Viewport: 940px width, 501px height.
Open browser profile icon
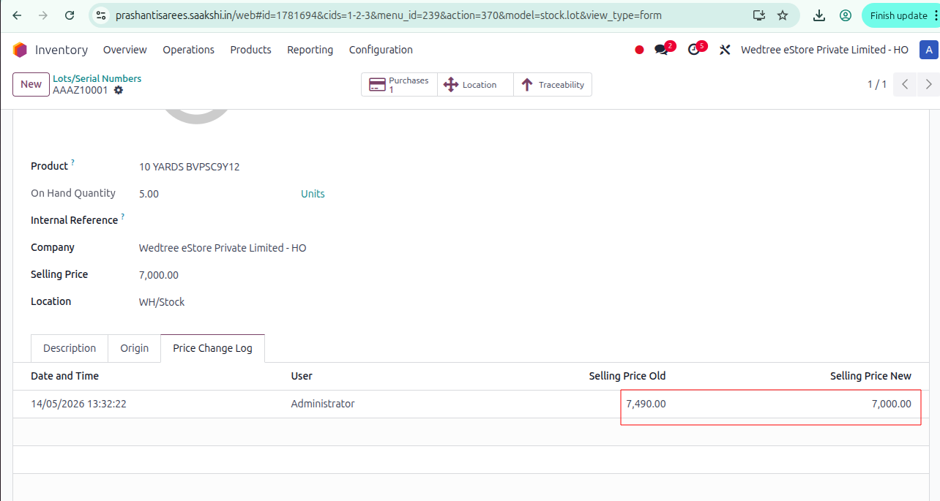pyautogui.click(x=846, y=15)
